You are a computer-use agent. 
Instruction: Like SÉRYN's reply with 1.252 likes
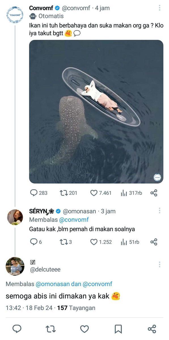[101, 242]
